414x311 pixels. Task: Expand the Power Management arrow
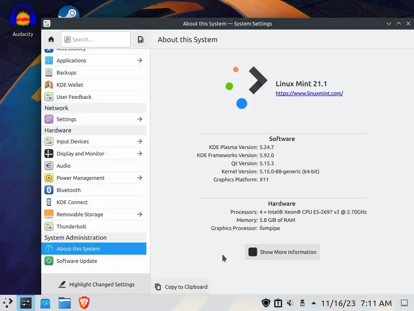coord(139,178)
